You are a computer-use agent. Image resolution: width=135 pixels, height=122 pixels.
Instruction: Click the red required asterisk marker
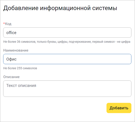(4, 24)
